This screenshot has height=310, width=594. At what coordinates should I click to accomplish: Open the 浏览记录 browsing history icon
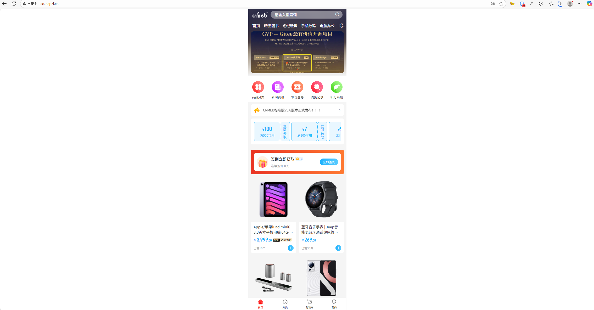tap(317, 87)
